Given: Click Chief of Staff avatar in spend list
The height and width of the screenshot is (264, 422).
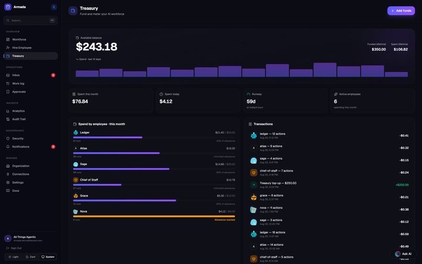Looking at the screenshot, I should [x=75, y=180].
